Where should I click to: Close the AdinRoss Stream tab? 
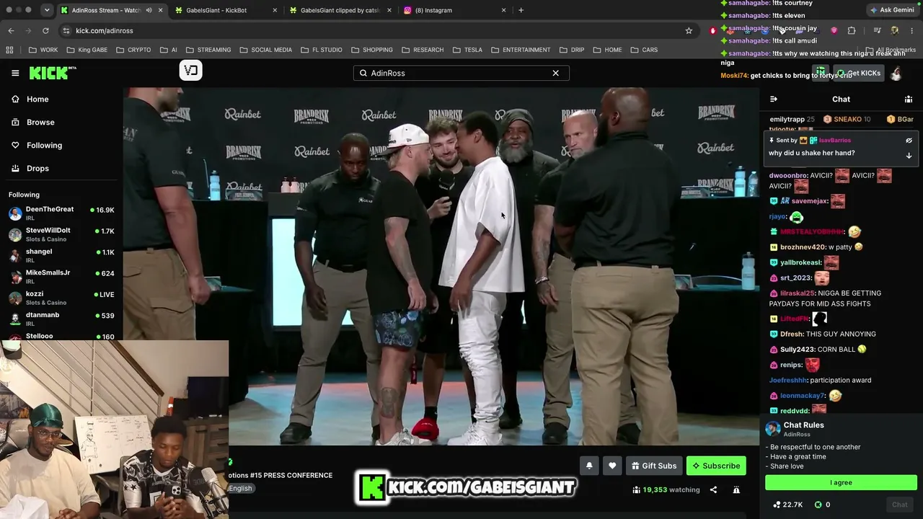(160, 10)
